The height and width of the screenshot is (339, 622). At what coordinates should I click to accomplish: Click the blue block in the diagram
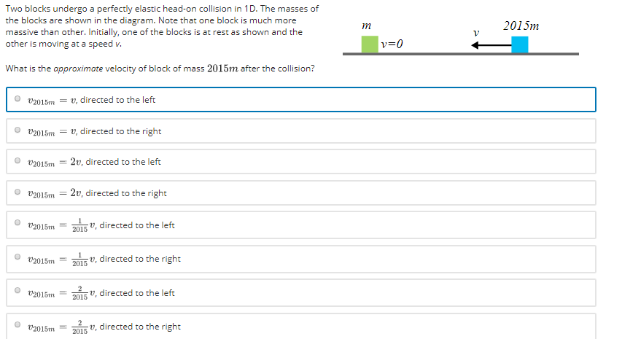520,44
